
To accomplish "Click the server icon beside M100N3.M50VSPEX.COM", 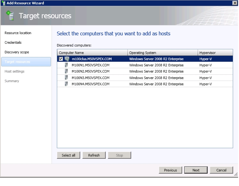I will pyautogui.click(x=66, y=78).
